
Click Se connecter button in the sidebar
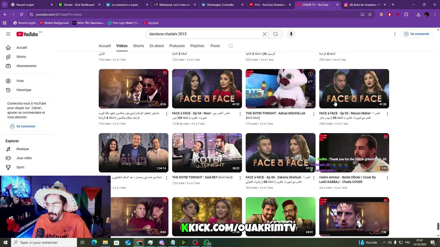[23, 126]
